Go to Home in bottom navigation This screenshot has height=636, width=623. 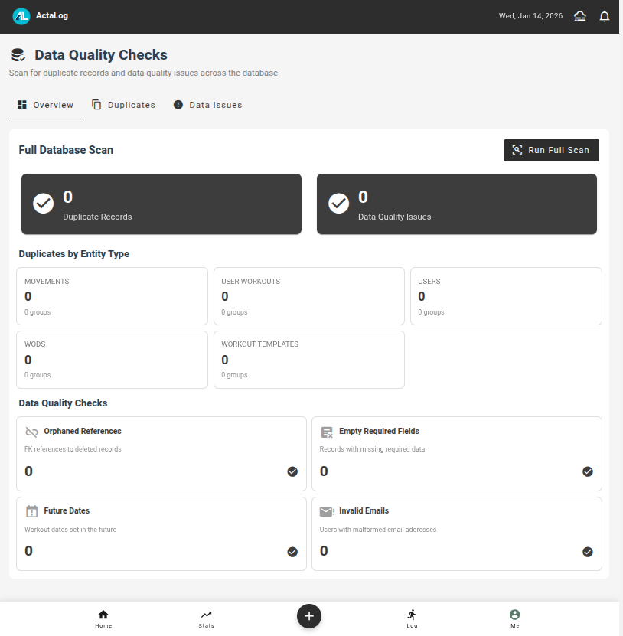pos(103,618)
